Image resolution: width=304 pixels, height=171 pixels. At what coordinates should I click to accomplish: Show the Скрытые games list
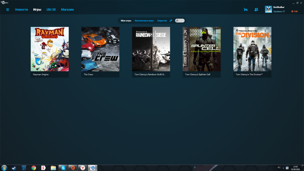[x=162, y=21]
